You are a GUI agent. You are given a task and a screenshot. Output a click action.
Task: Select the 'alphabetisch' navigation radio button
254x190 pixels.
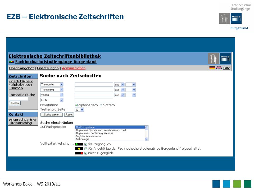(77, 105)
